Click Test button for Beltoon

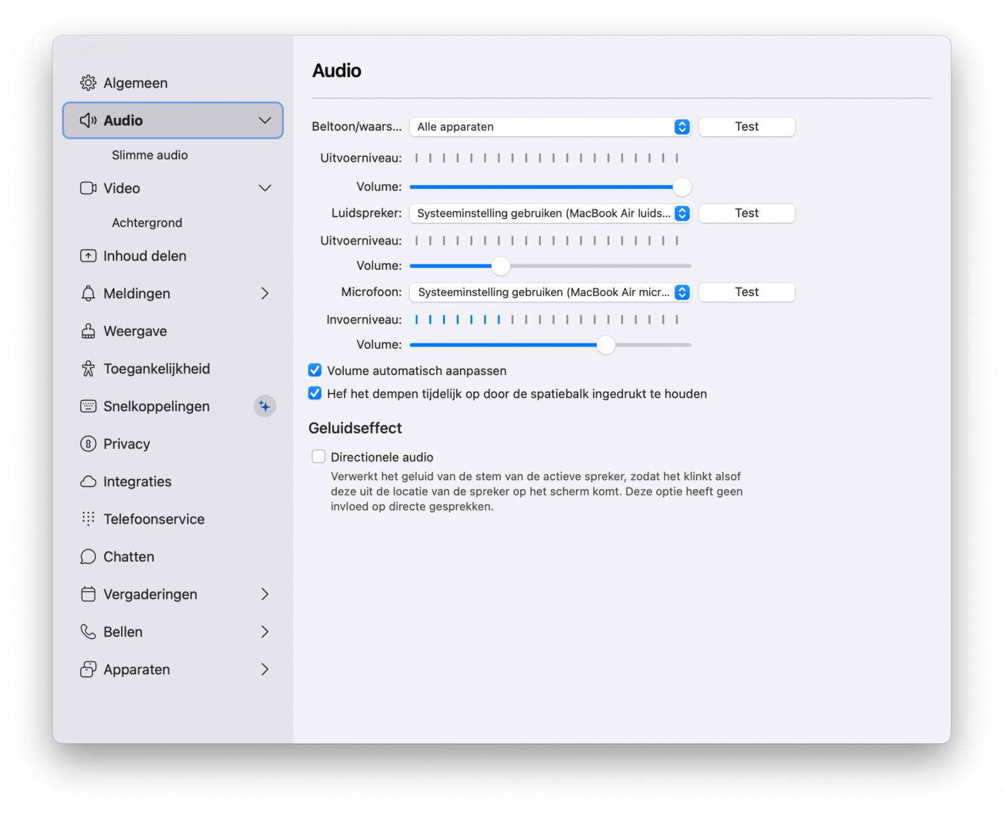(x=747, y=127)
